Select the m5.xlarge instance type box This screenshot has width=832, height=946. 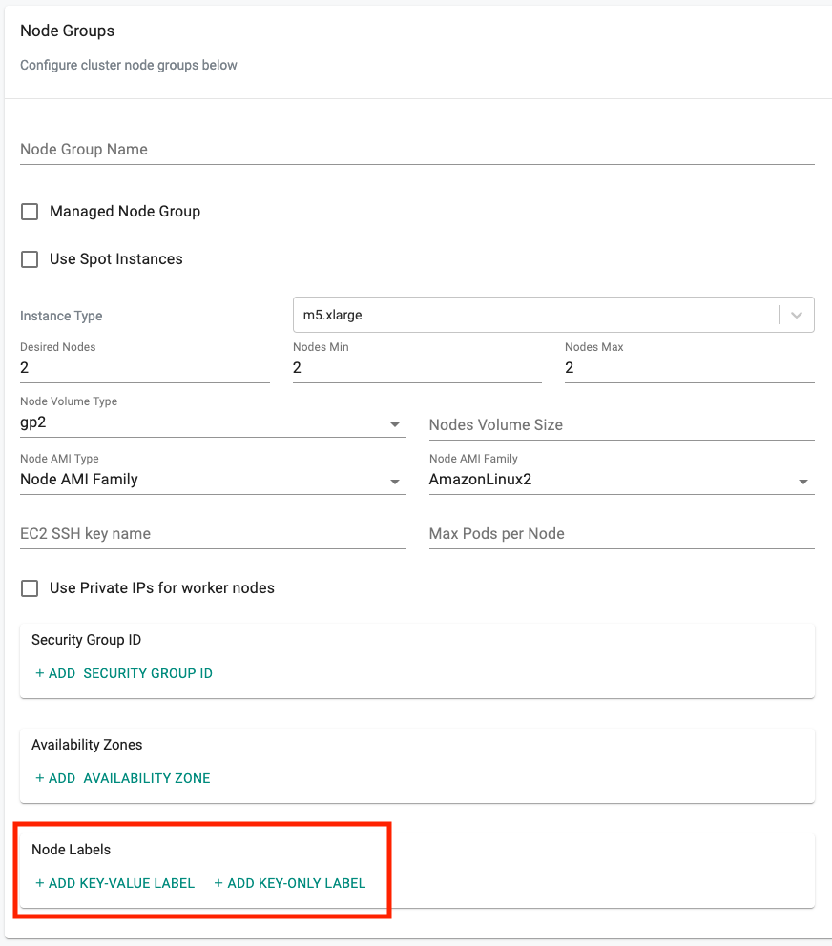[553, 315]
